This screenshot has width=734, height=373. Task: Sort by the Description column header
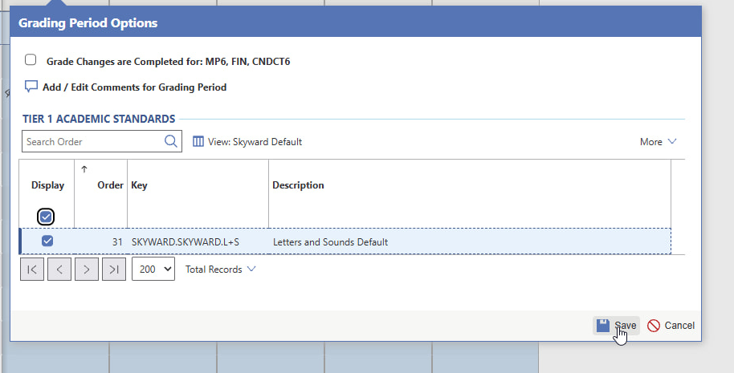coord(298,185)
